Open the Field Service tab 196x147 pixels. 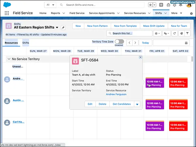(x=77, y=13)
